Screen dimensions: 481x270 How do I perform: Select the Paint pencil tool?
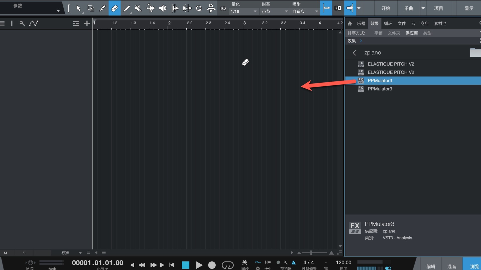point(127,8)
